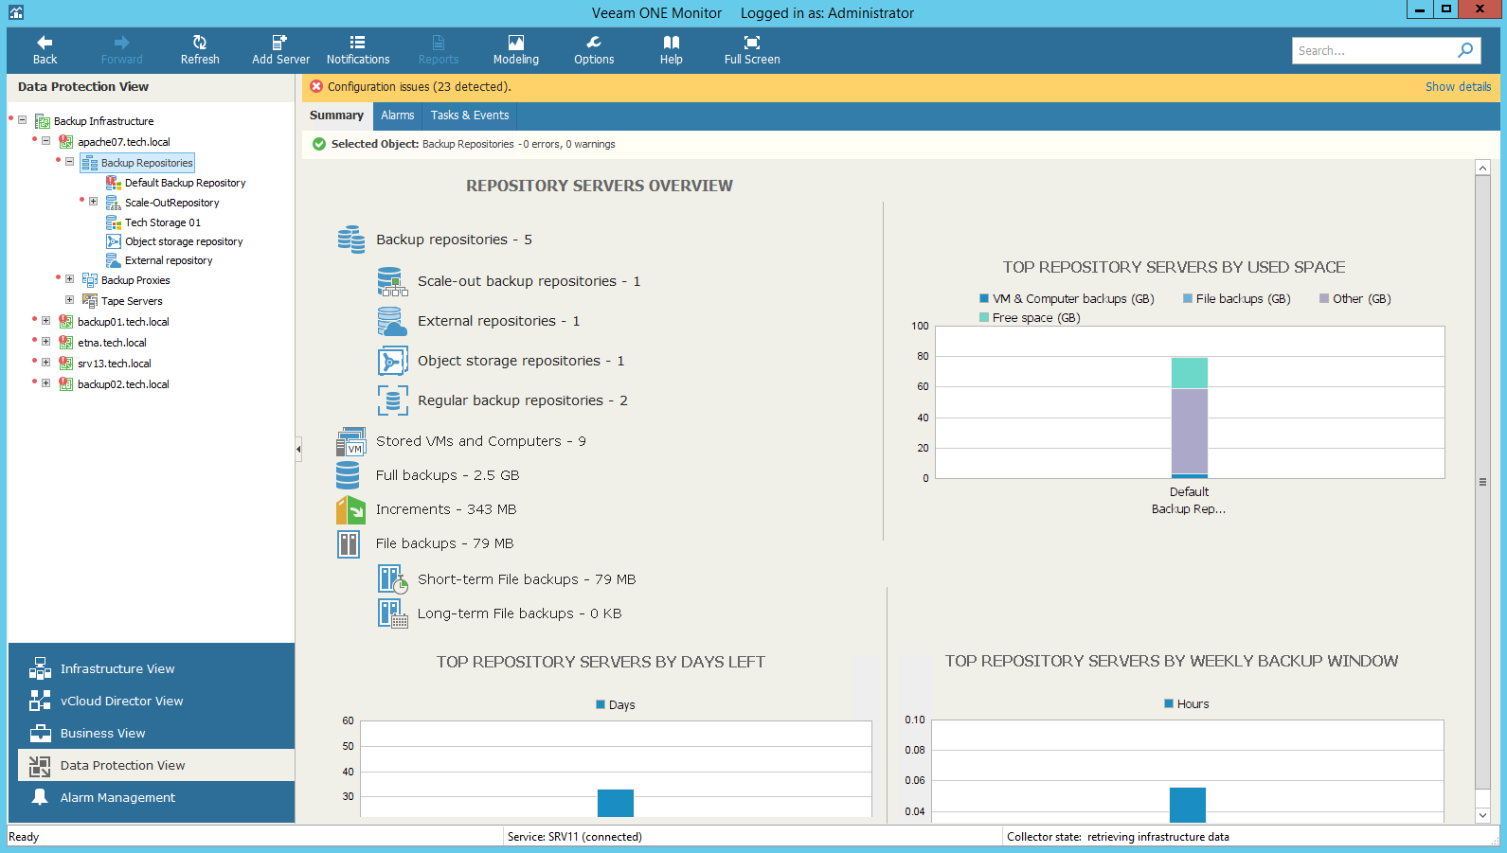The width and height of the screenshot is (1507, 853).
Task: Open vCloud Director View label
Action: [x=122, y=701]
